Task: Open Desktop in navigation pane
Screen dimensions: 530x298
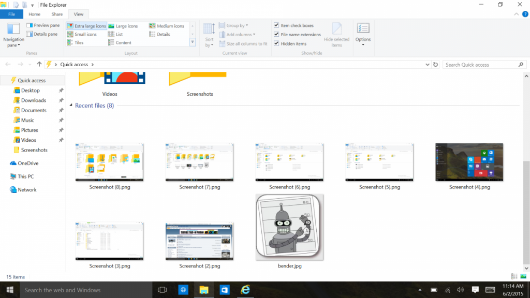Action: (x=30, y=91)
